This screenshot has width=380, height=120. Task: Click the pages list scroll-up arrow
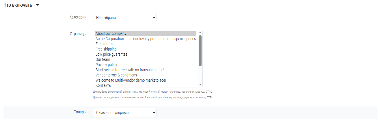pos(200,32)
